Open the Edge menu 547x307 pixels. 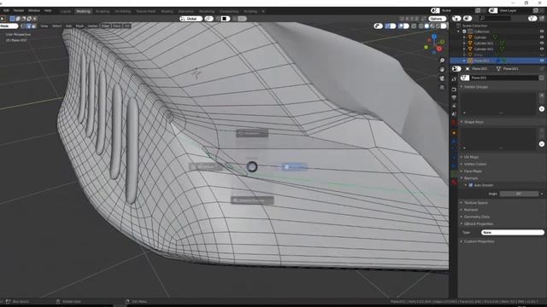coord(105,26)
